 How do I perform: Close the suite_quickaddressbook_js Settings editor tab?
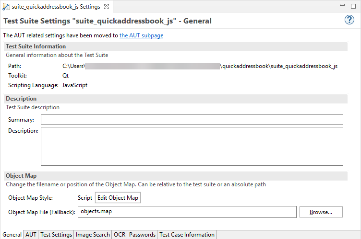click(107, 7)
